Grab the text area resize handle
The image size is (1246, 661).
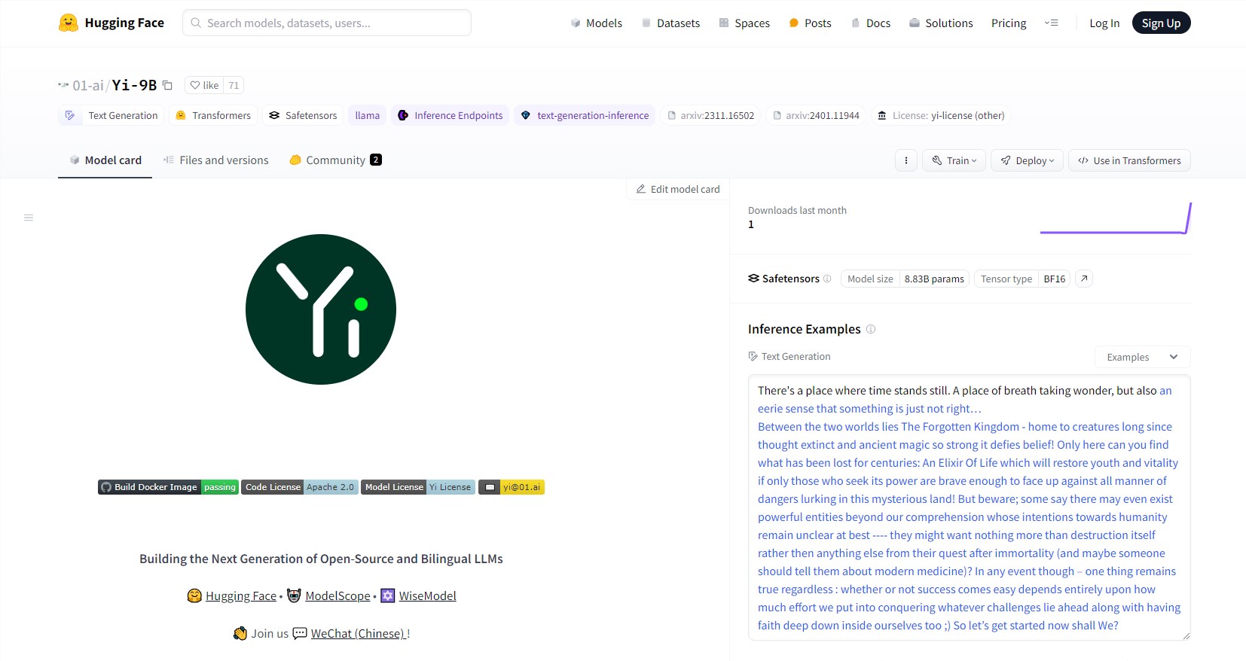coord(1186,635)
